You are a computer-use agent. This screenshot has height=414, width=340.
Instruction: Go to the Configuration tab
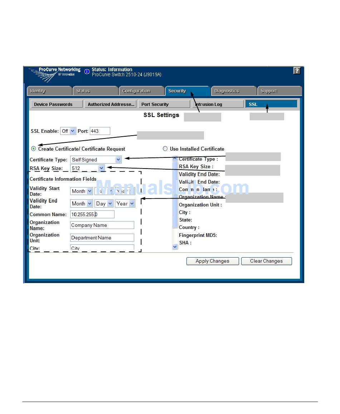142,91
